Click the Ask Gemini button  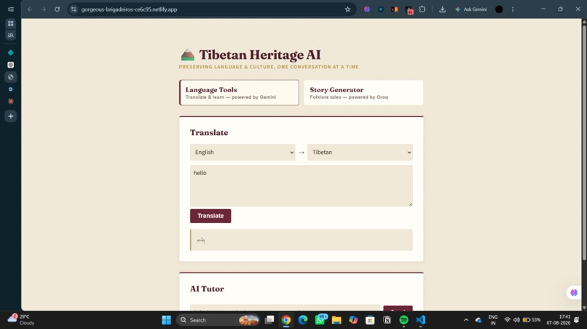(x=471, y=9)
